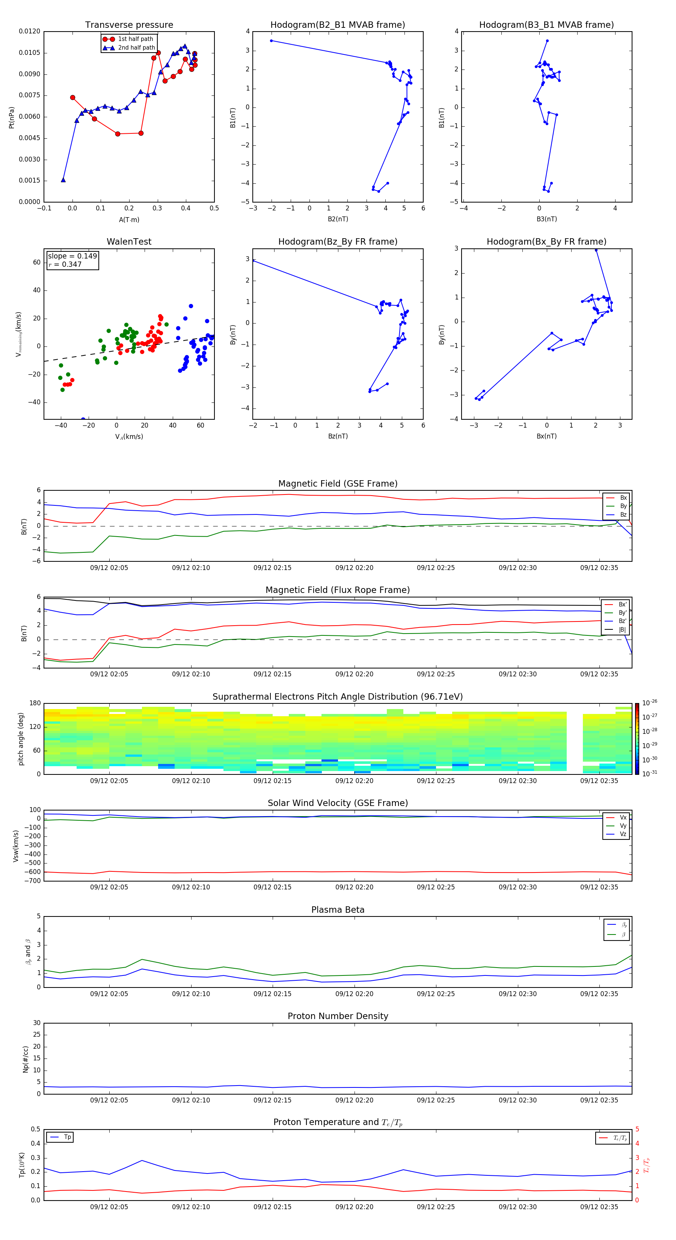Click the 'WalenTest' plot title
The width and height of the screenshot is (676, 1240).
[129, 242]
